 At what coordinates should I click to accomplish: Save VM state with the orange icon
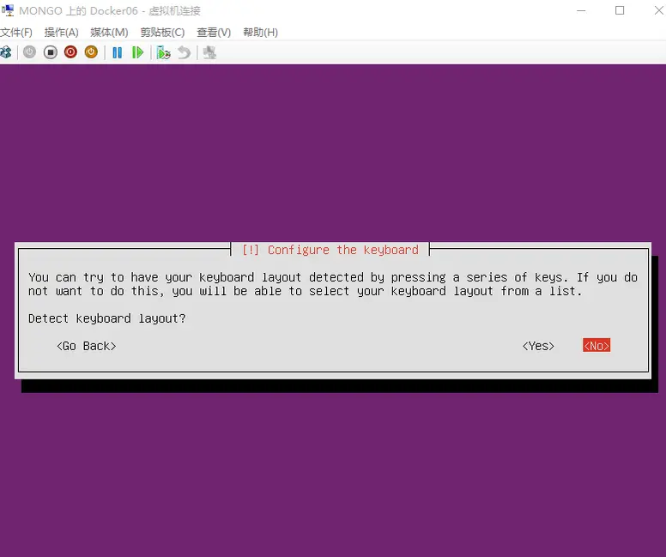pyautogui.click(x=91, y=52)
